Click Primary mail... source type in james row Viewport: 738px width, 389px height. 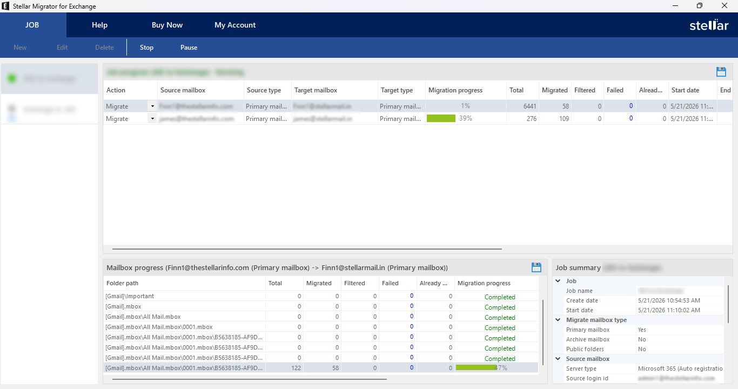(x=267, y=119)
